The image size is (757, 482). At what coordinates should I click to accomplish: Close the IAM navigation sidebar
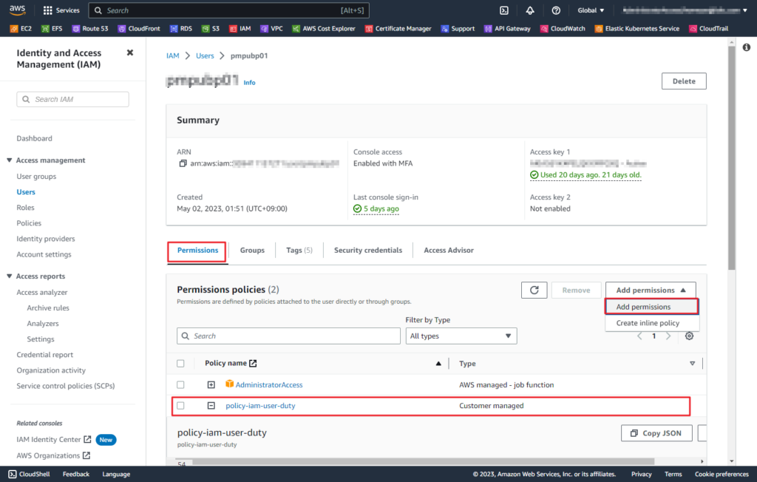pyautogui.click(x=130, y=52)
